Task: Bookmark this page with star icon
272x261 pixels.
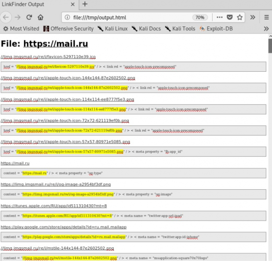Action: [x=240, y=17]
